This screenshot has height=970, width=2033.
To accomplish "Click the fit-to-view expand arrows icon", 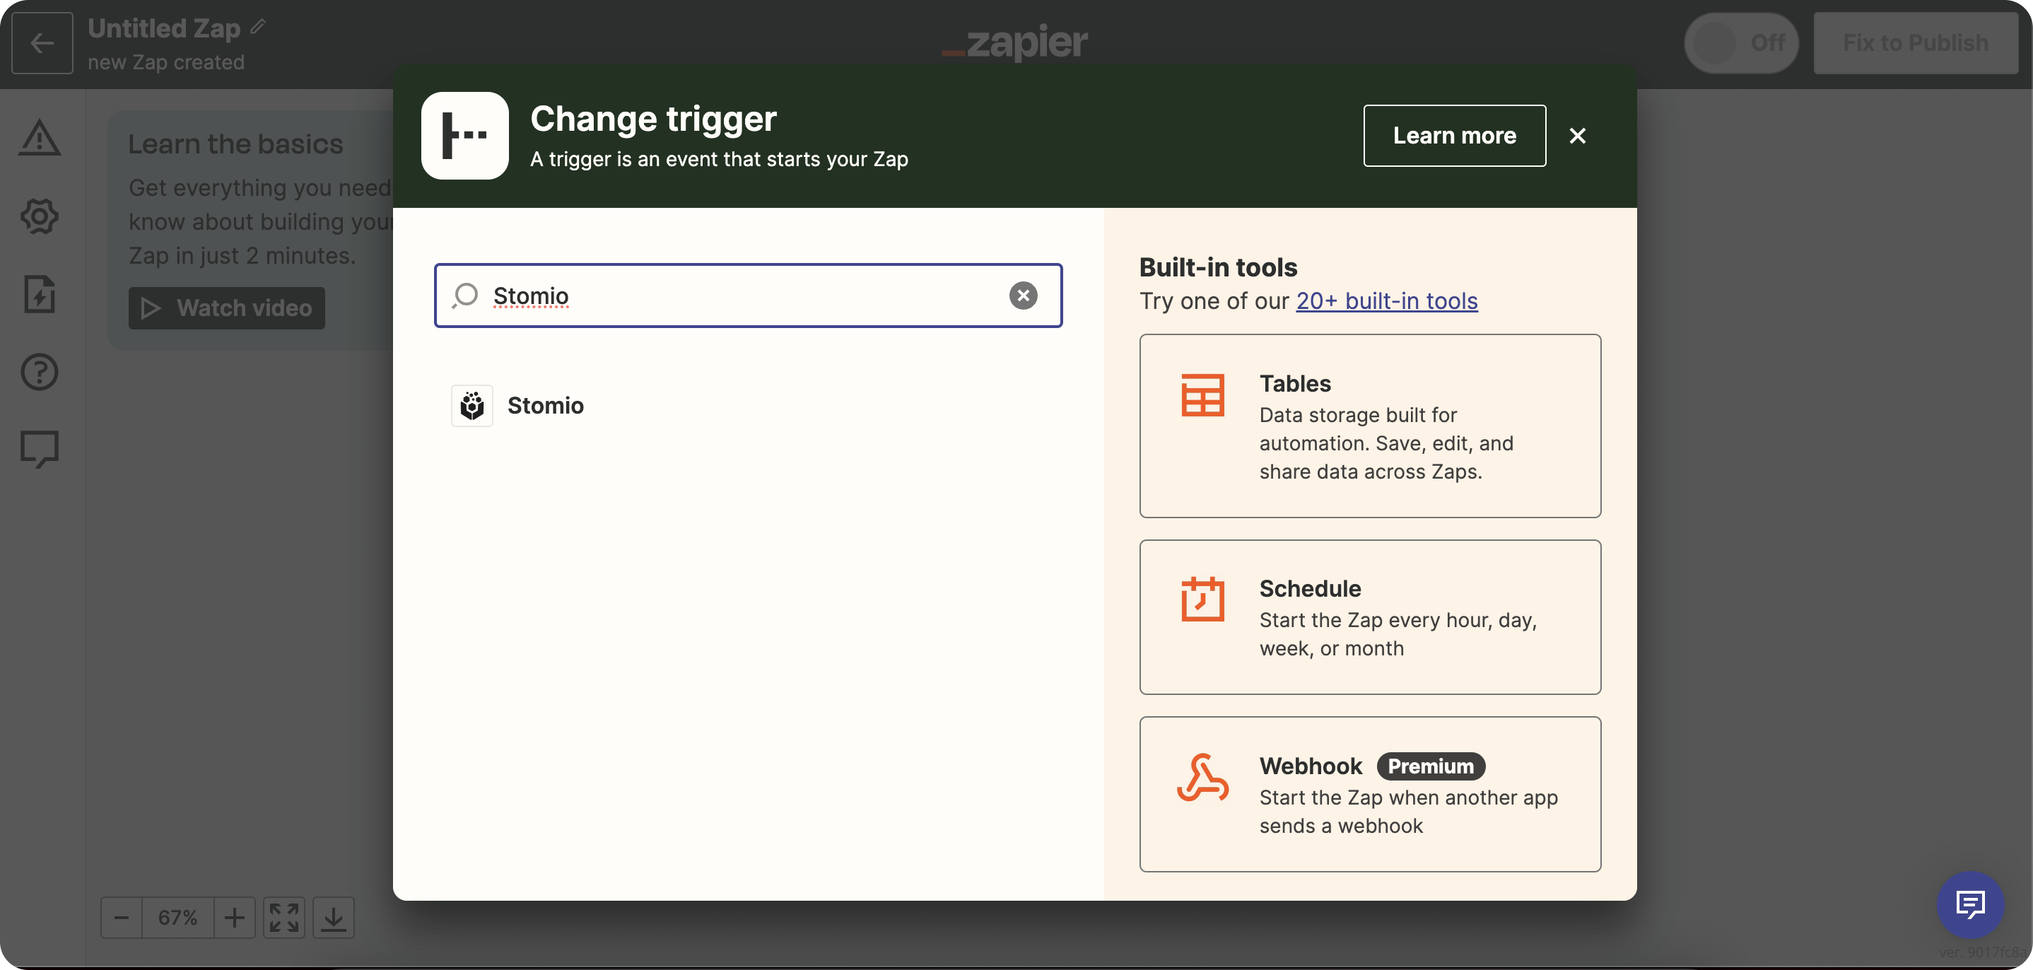I will pyautogui.click(x=284, y=917).
